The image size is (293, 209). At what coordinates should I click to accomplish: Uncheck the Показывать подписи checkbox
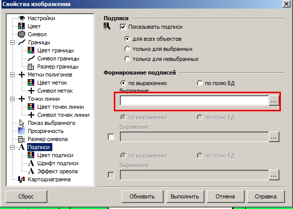click(x=123, y=27)
